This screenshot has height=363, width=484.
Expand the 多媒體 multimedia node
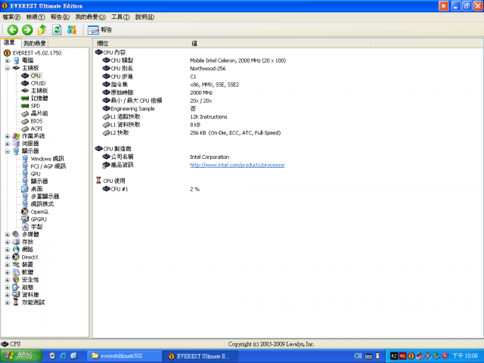7,234
